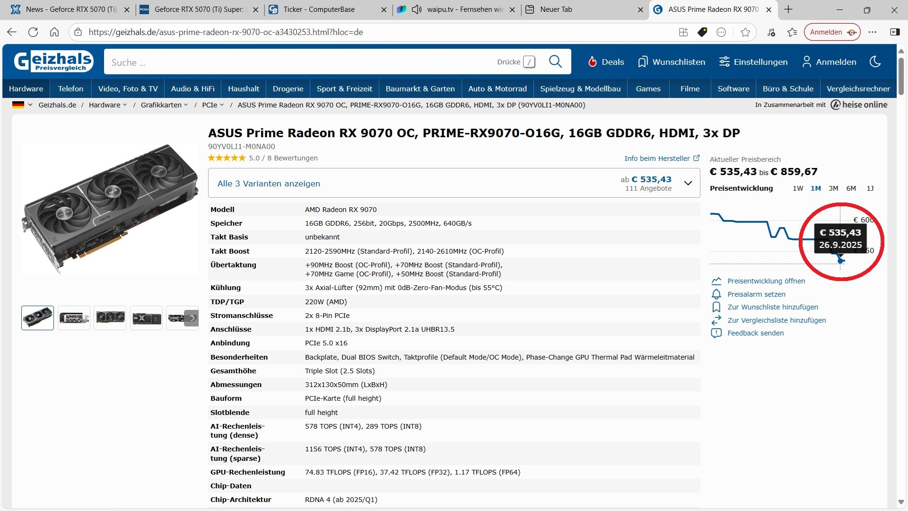Select the second product thumbnail image
This screenshot has width=908, height=511.
[x=74, y=318]
